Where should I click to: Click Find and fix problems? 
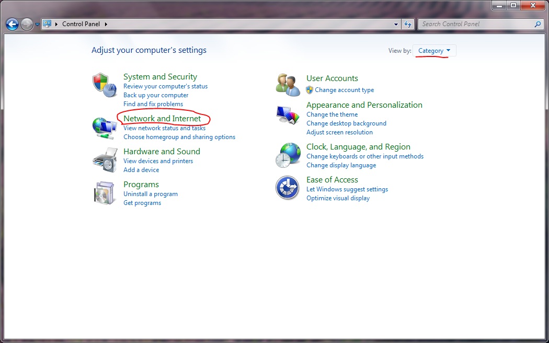[153, 104]
